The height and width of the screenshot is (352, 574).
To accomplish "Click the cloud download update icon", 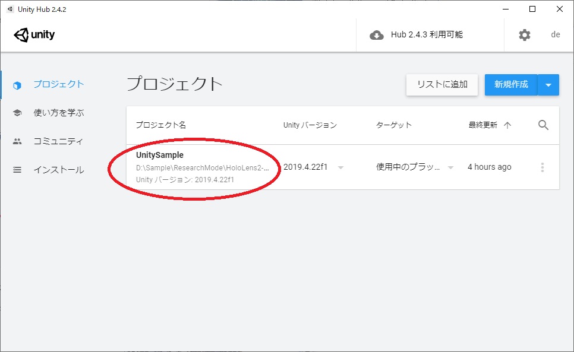I will (376, 35).
